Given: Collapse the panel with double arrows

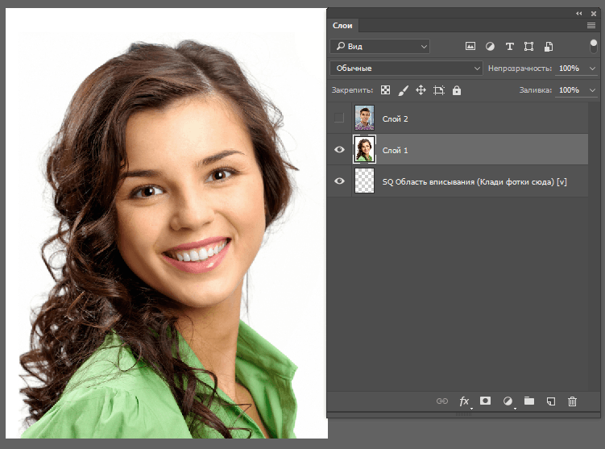Looking at the screenshot, I should 578,14.
